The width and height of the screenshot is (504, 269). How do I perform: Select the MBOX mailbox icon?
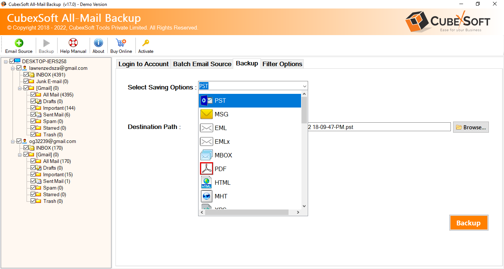(206, 155)
